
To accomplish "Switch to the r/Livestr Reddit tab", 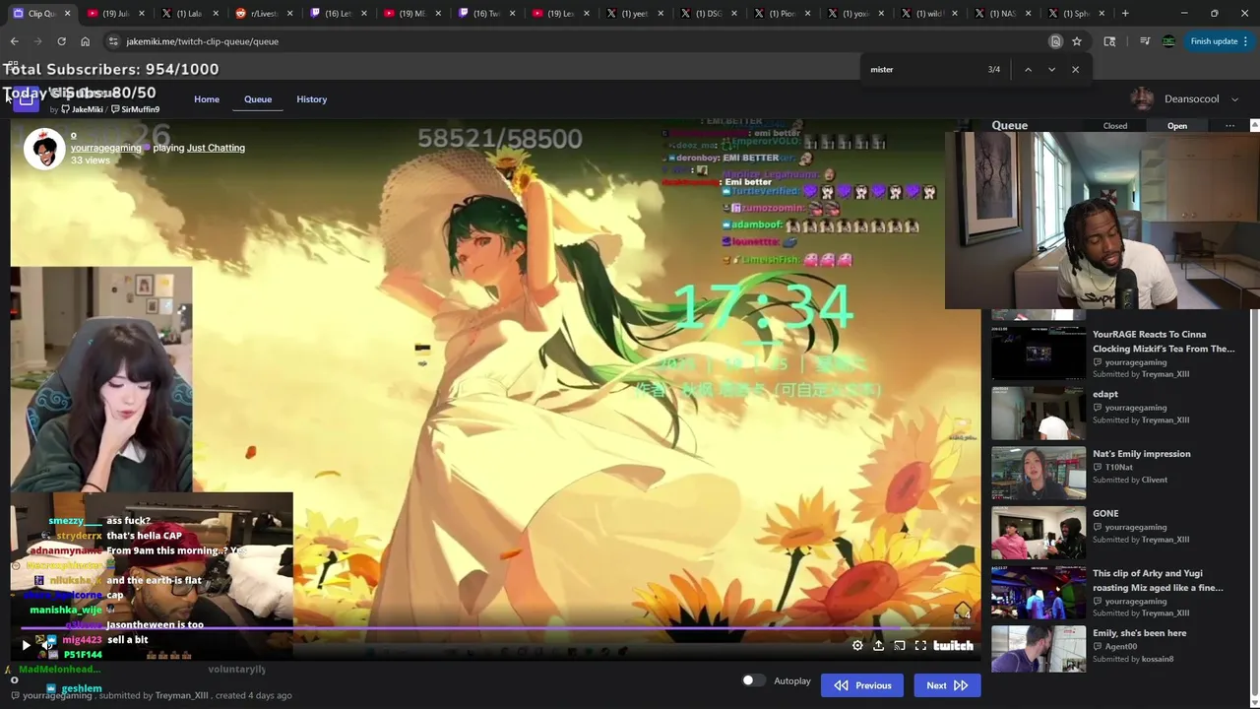I will (263, 14).
